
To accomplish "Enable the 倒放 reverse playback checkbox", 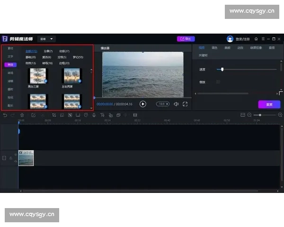I will (x=218, y=82).
